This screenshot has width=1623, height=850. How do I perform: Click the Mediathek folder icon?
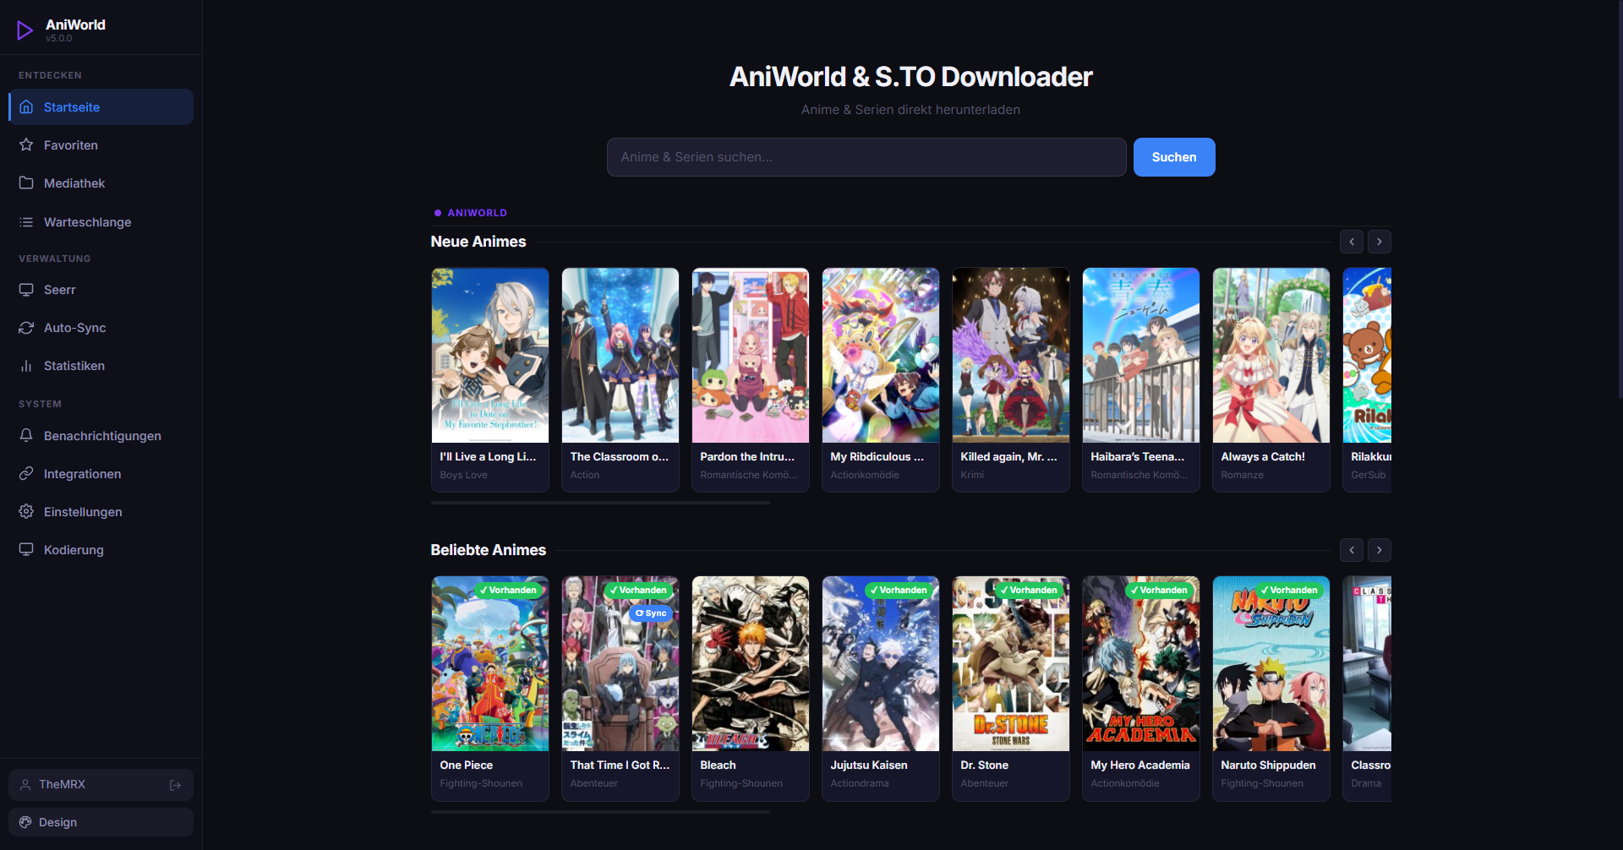[x=26, y=183]
